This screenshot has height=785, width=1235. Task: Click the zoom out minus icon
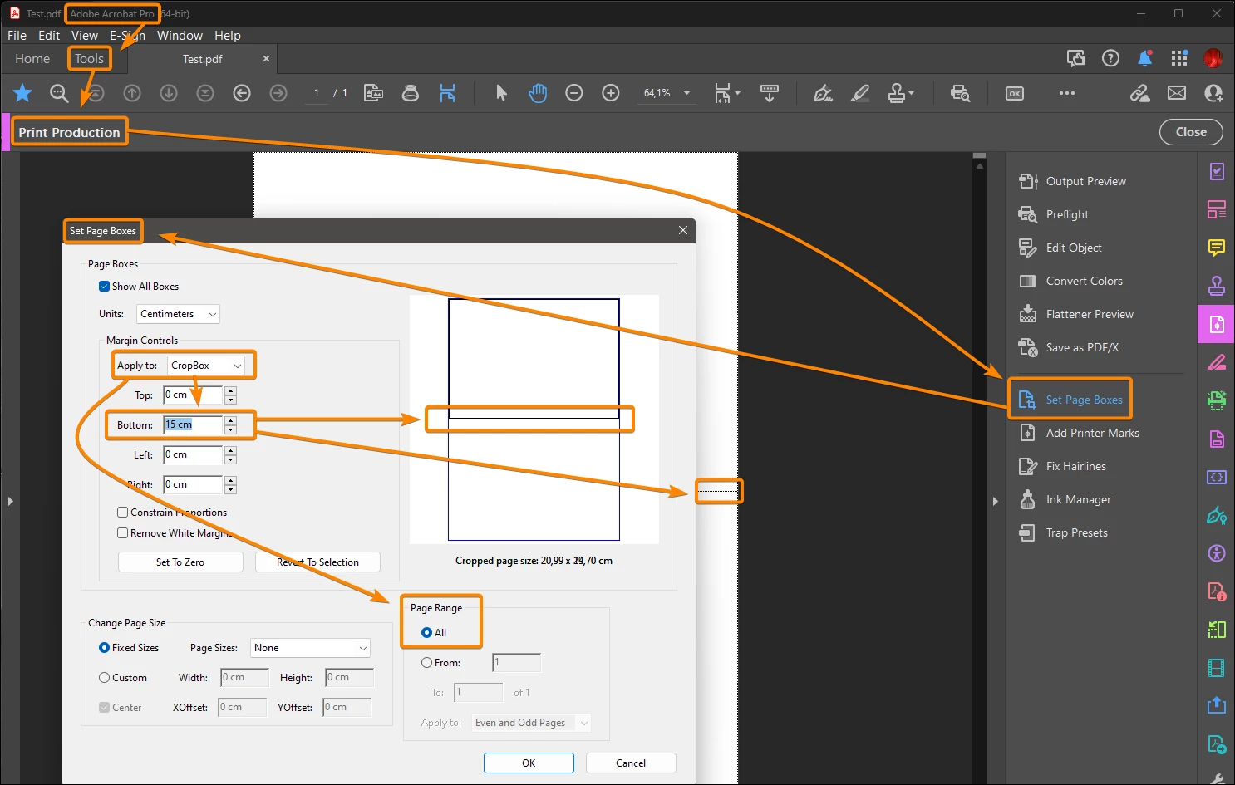click(574, 93)
